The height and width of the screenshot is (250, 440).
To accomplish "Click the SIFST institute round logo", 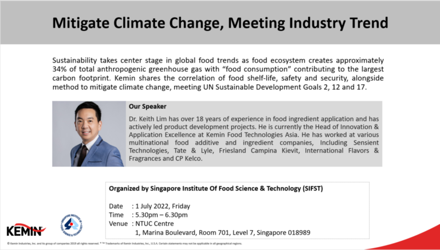I will click(x=71, y=224).
